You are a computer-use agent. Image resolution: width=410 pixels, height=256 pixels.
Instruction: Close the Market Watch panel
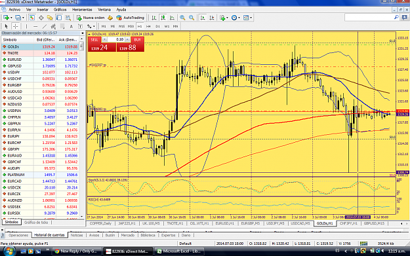click(83, 33)
